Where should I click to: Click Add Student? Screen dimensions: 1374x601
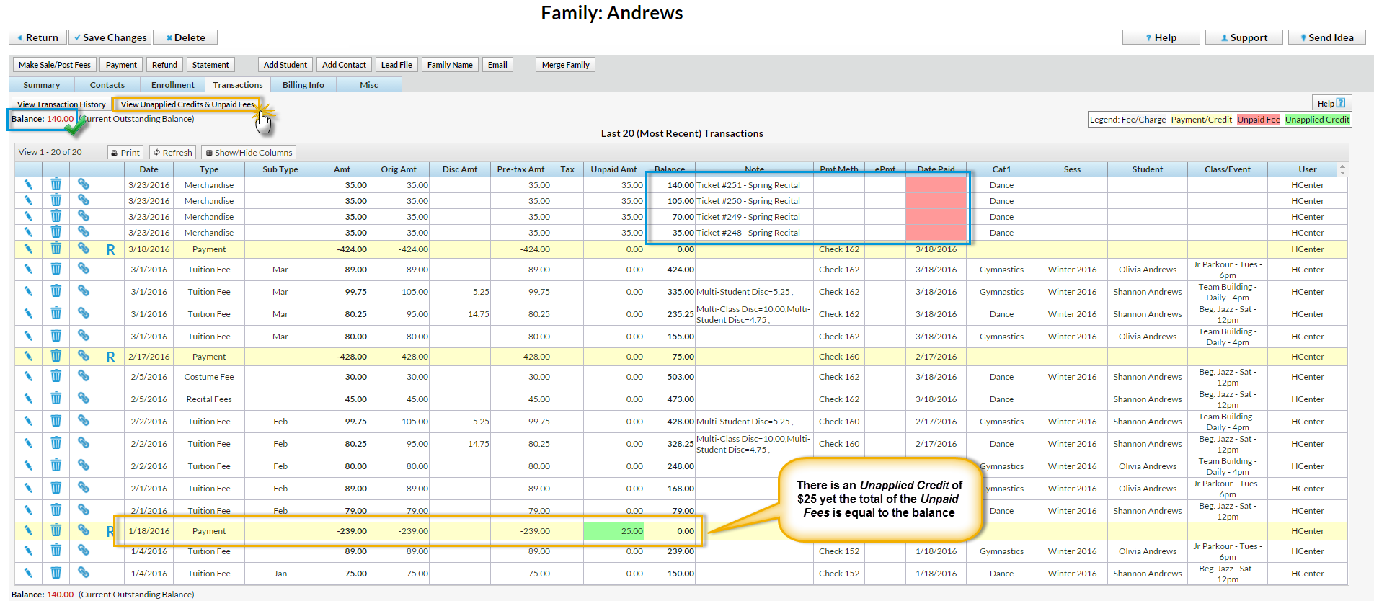[285, 65]
